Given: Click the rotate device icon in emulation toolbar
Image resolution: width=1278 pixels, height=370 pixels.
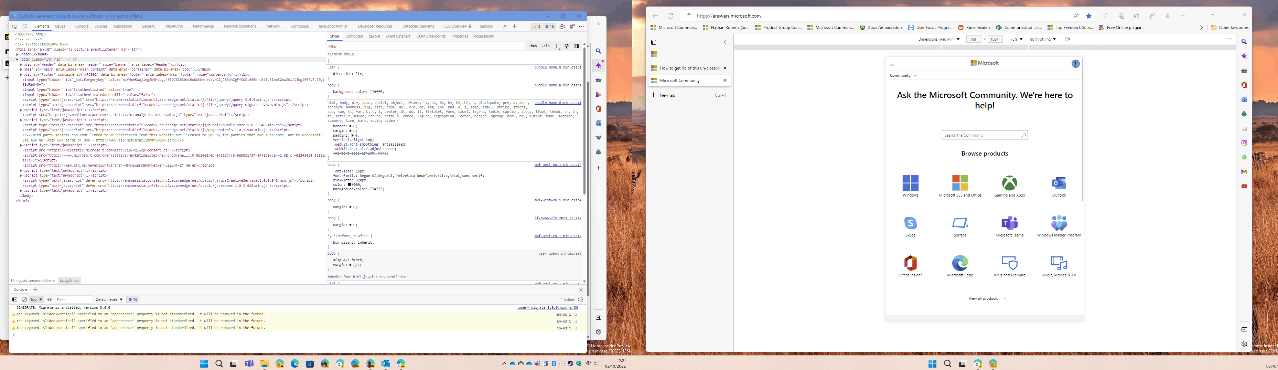Looking at the screenshot, I should 1067,39.
